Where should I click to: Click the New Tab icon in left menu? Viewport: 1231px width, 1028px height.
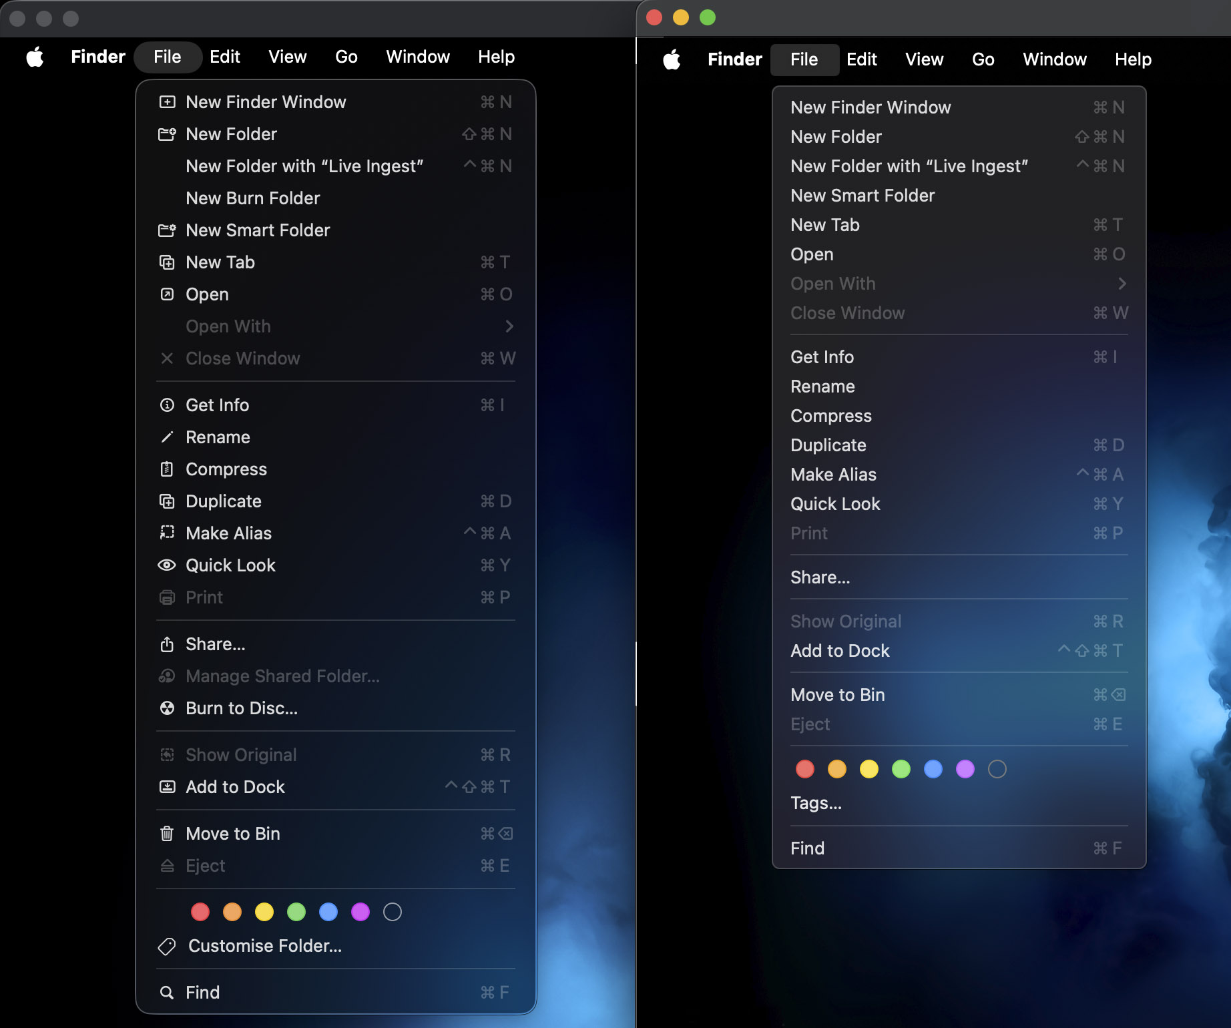coord(167,262)
